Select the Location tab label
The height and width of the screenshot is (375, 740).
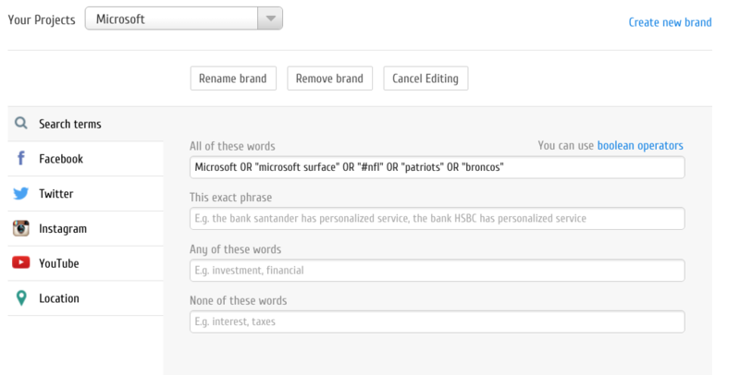tap(58, 298)
